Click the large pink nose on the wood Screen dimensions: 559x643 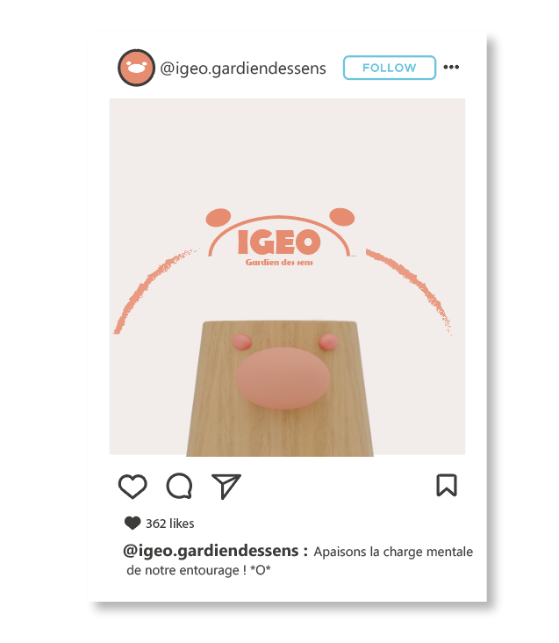283,378
